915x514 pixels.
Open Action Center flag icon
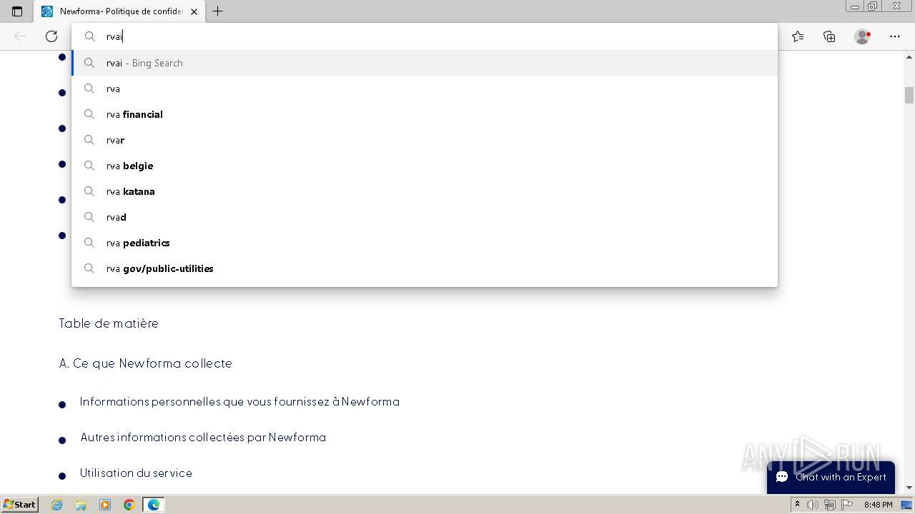coord(846,505)
